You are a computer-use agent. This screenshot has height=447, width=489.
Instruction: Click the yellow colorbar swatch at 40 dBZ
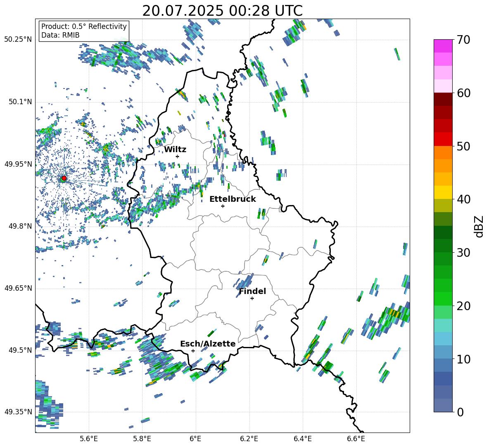point(443,192)
